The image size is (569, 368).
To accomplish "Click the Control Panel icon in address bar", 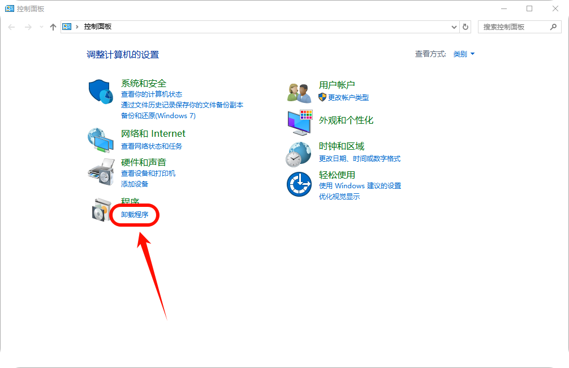I will [67, 27].
